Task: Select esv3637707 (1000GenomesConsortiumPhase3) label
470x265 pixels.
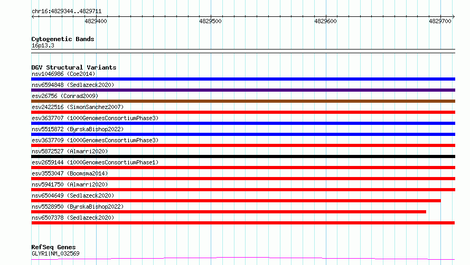Action: (x=95, y=118)
